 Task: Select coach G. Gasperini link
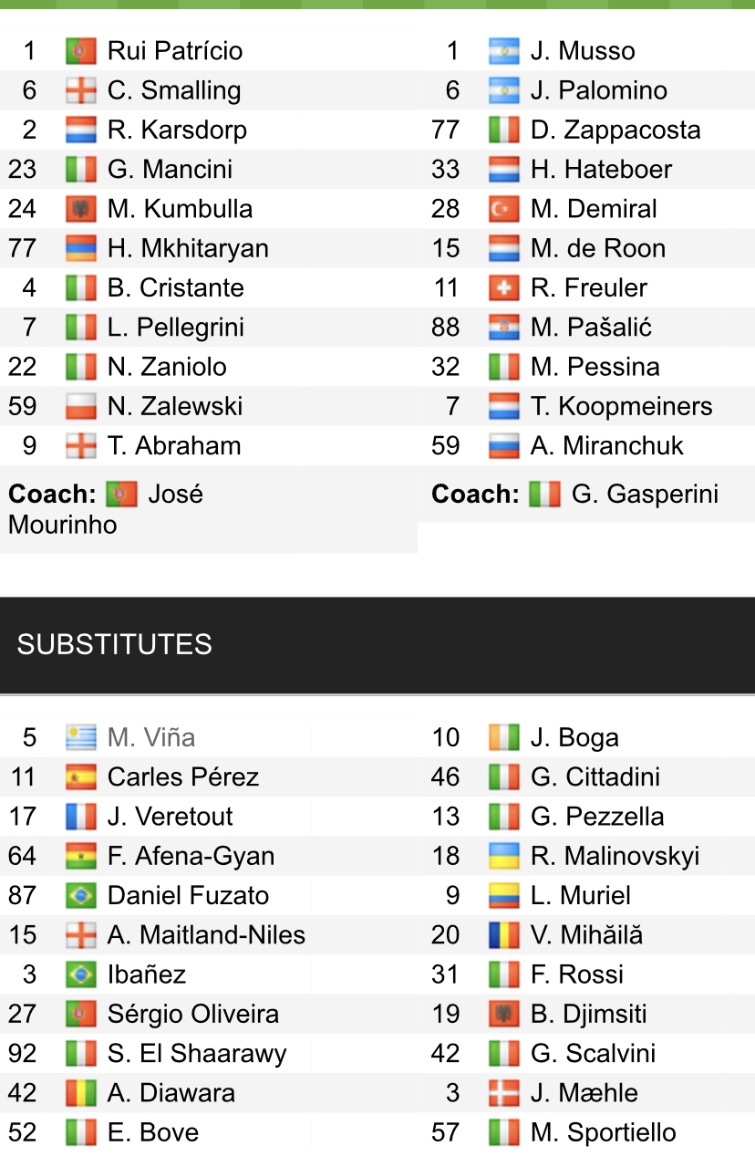644,495
